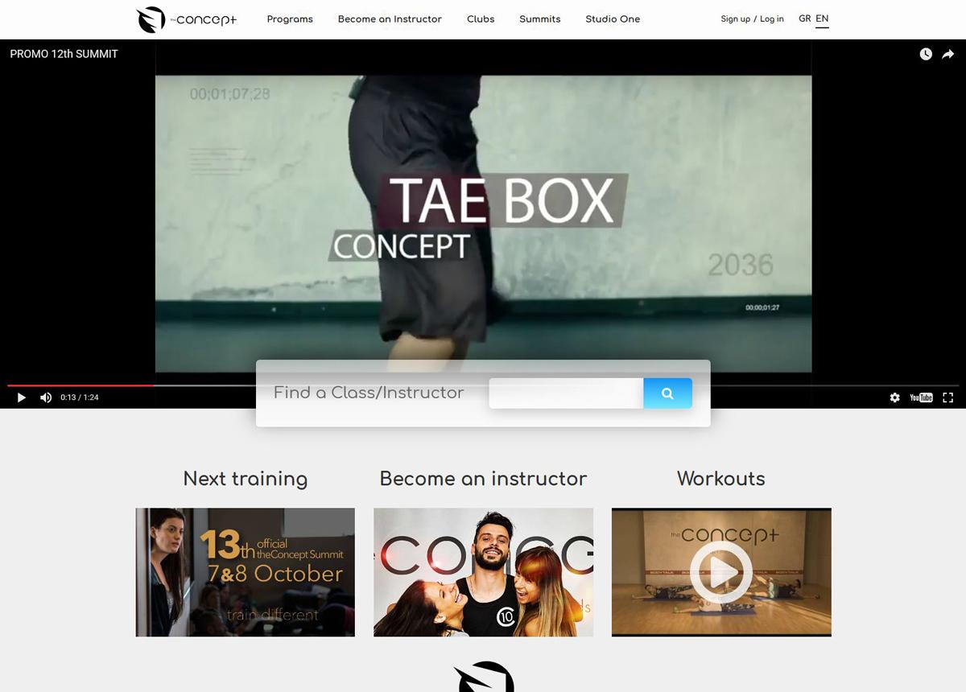Viewport: 966px width, 692px height.
Task: Seek on the video progress bar
Action: [x=483, y=386]
